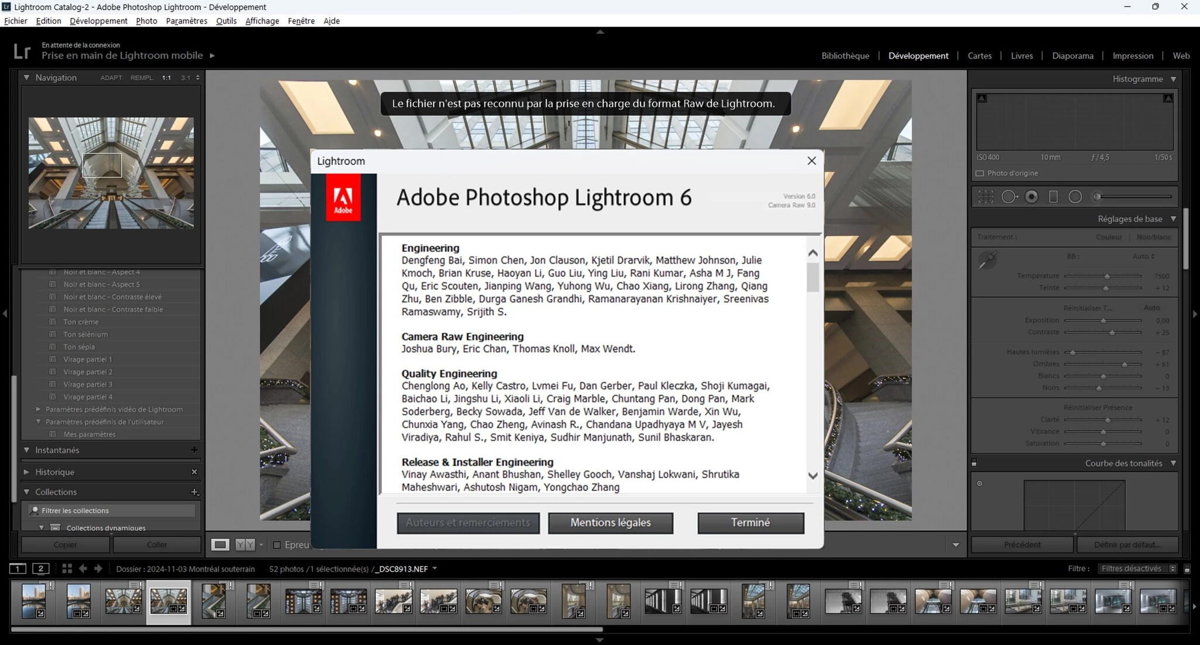This screenshot has height=645, width=1200.
Task: Click the Loupe view mode icon
Action: (x=220, y=545)
